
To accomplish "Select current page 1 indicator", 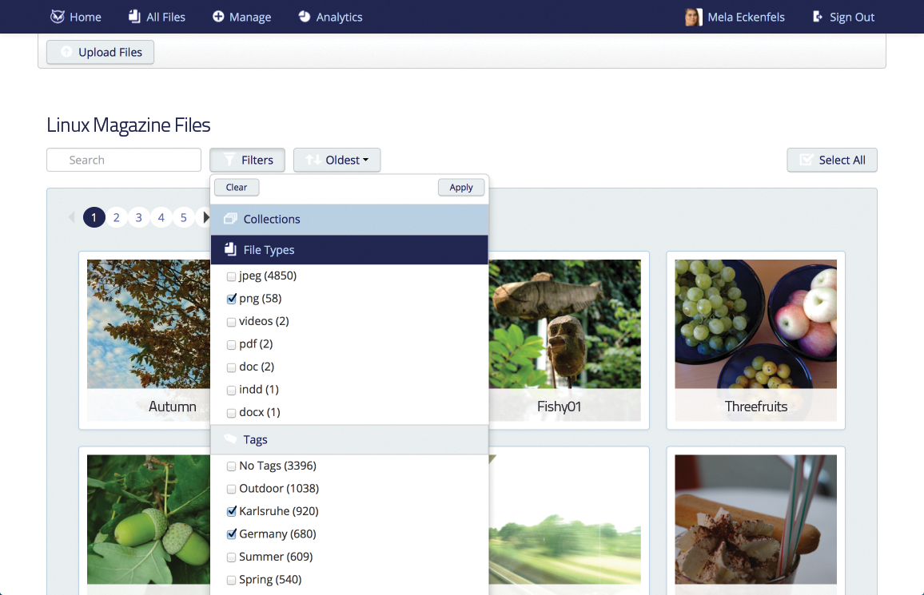I will [x=94, y=218].
